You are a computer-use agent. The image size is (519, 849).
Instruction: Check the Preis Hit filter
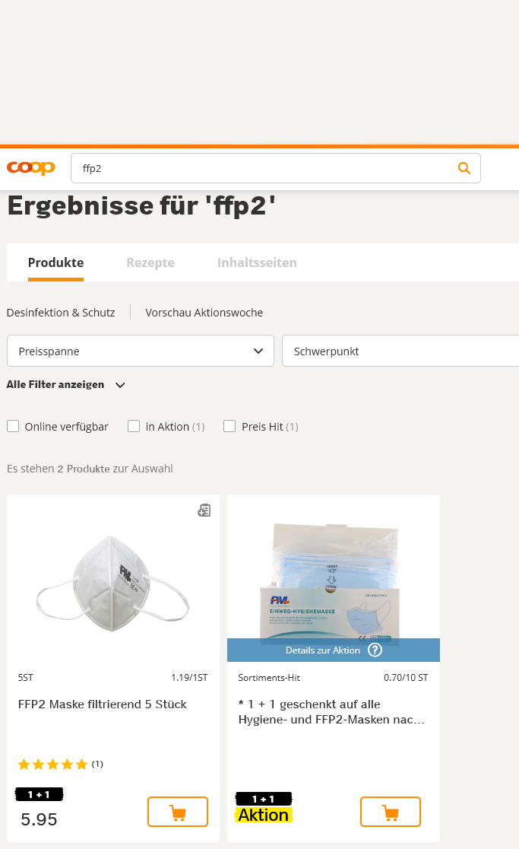pyautogui.click(x=229, y=426)
